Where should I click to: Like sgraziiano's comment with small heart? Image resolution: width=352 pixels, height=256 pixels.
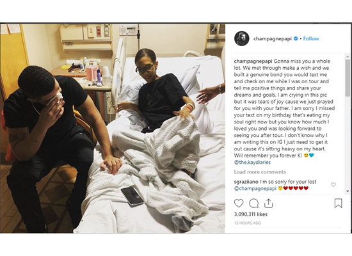(x=333, y=184)
